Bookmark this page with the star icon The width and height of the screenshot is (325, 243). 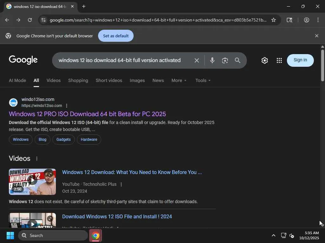point(274,20)
